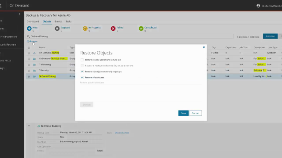
Task: Click the In Progress status icon
Action: click(x=85, y=29)
